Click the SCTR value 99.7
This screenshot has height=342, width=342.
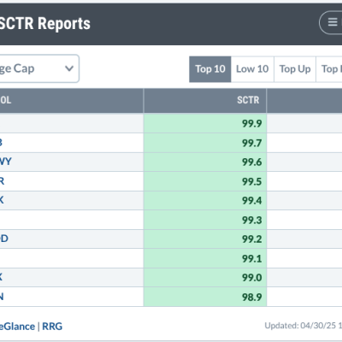click(252, 143)
